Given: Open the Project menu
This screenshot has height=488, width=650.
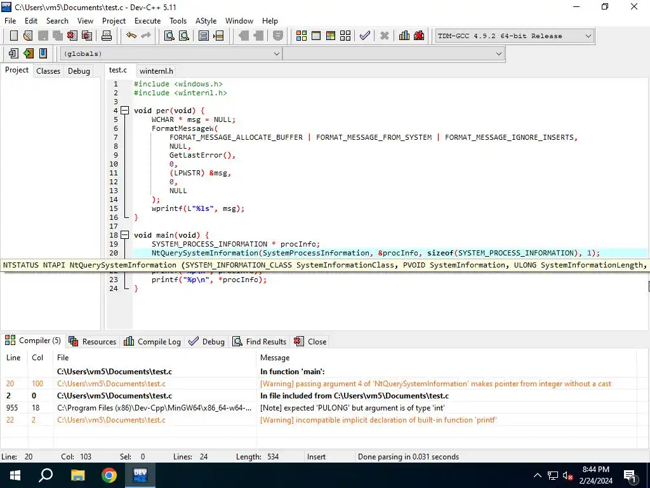Looking at the screenshot, I should 114,21.
